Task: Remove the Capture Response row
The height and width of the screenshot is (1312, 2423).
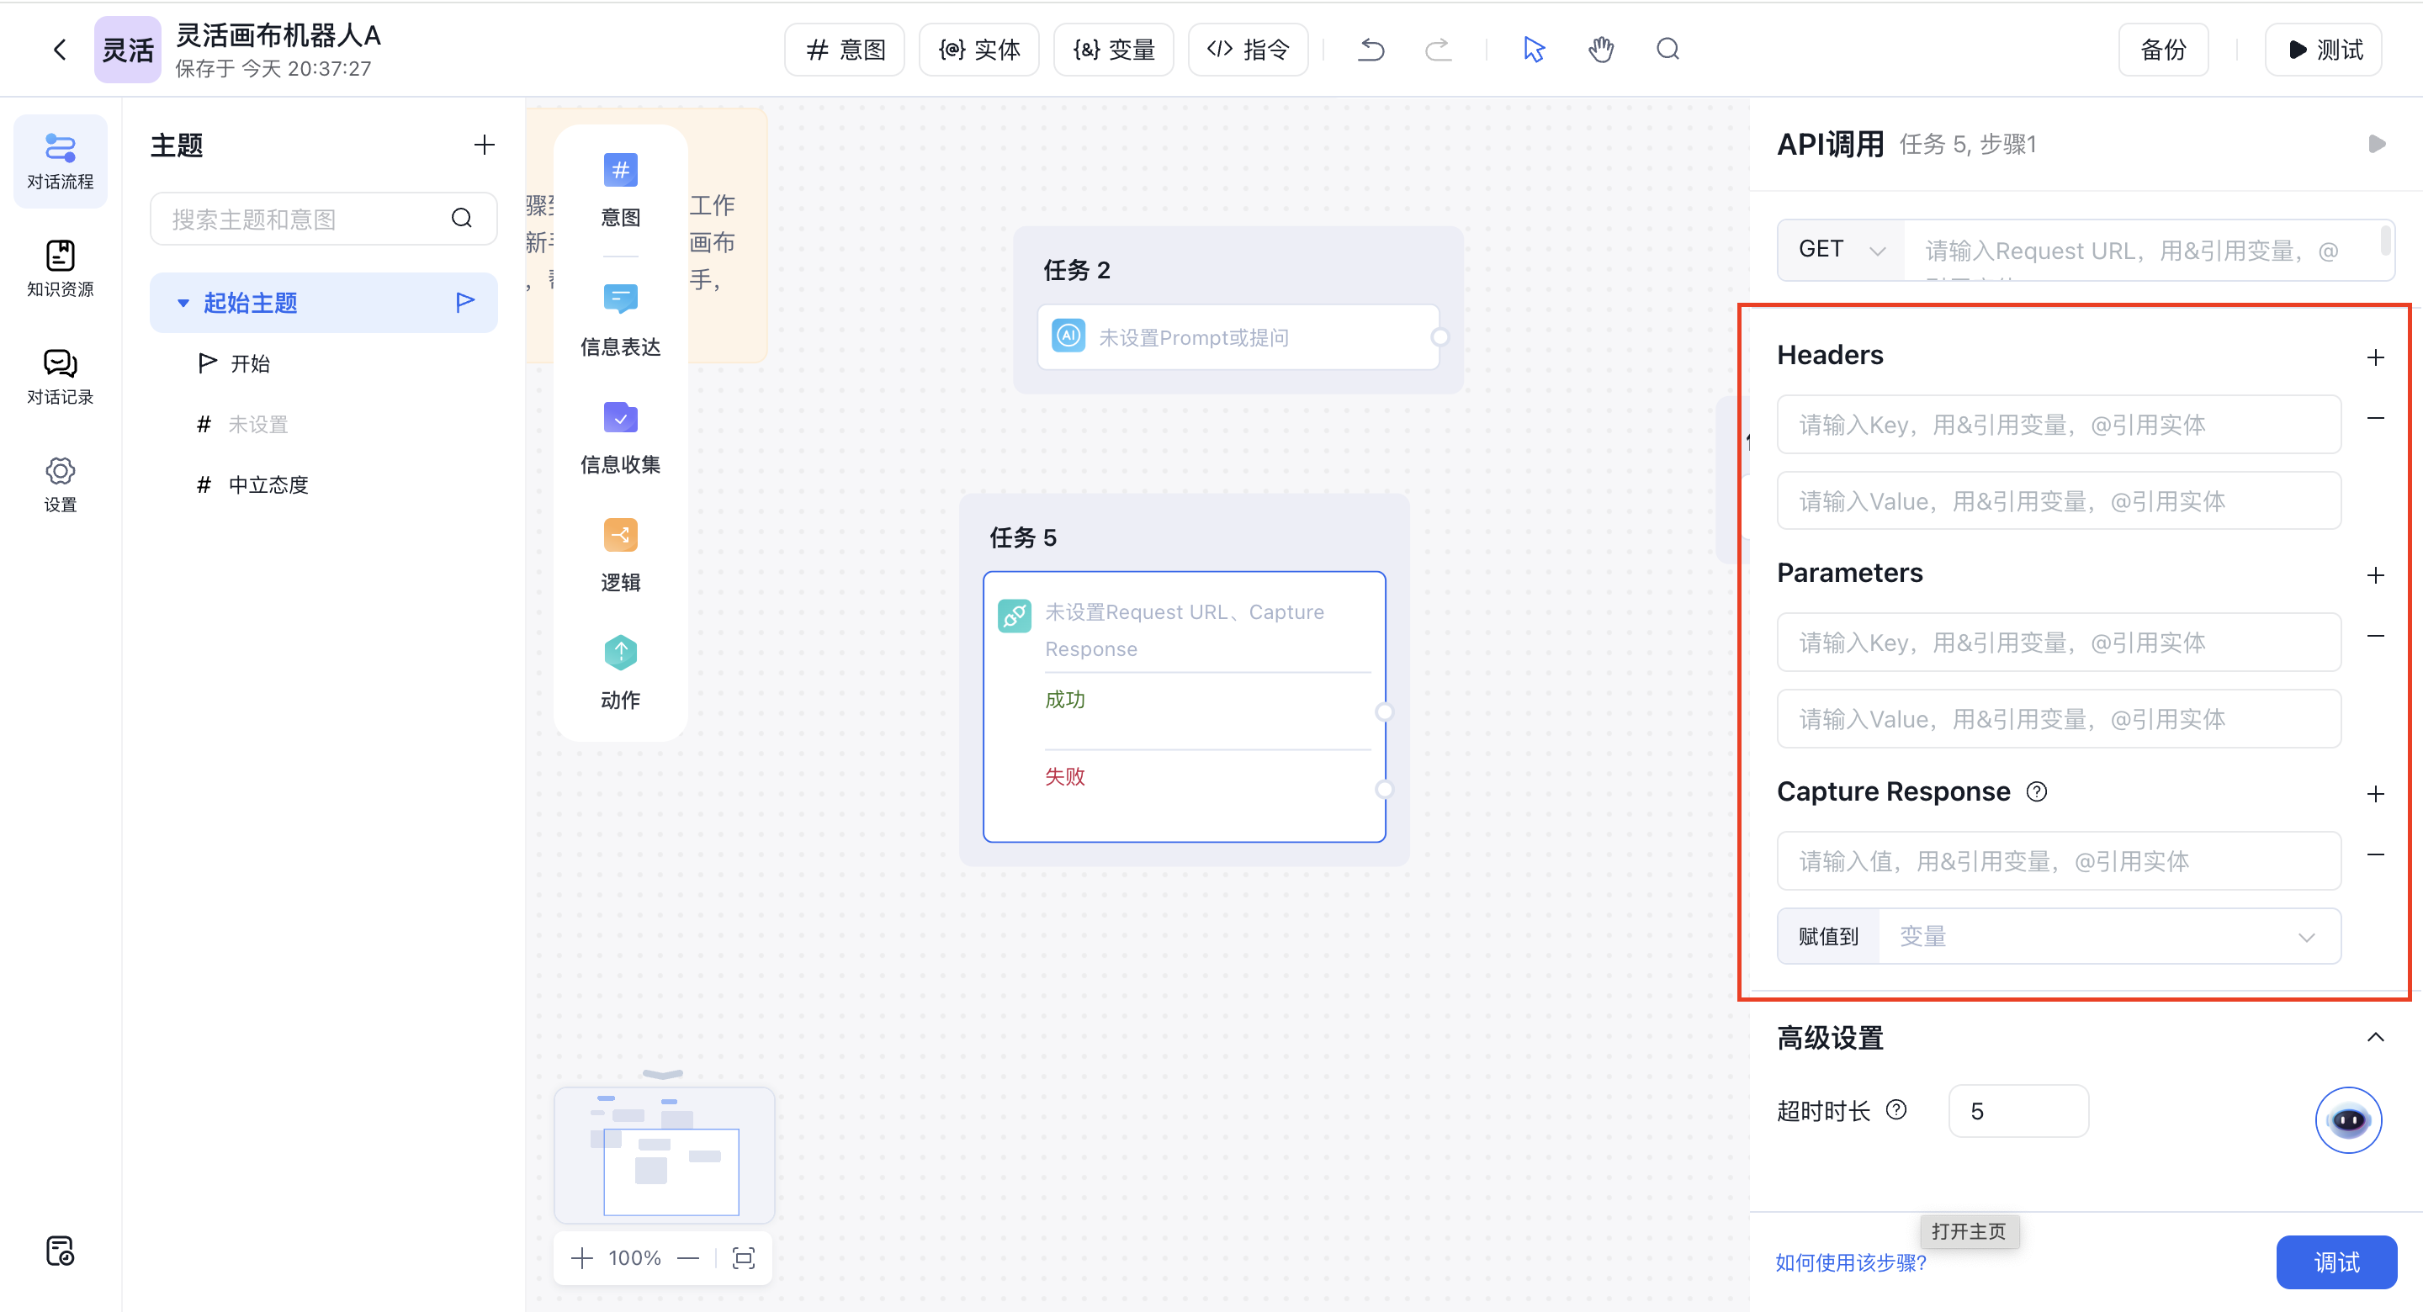Action: tap(2375, 854)
